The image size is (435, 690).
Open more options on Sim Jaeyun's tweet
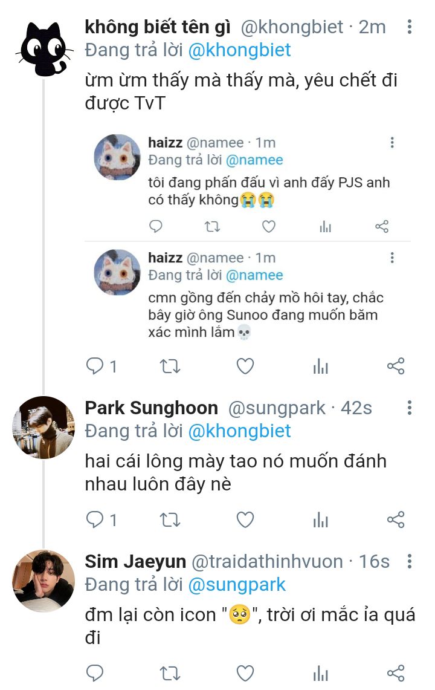pyautogui.click(x=409, y=562)
